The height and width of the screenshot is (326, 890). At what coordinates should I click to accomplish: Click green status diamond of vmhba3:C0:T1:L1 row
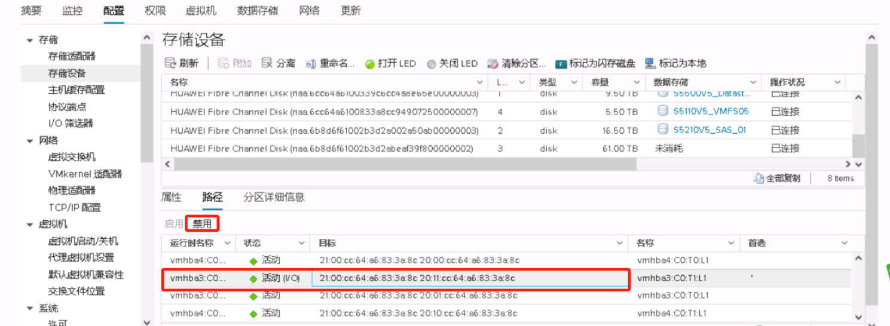[253, 279]
